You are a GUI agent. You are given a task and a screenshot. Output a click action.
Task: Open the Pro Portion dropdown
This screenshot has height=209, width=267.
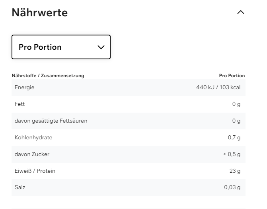coord(61,47)
